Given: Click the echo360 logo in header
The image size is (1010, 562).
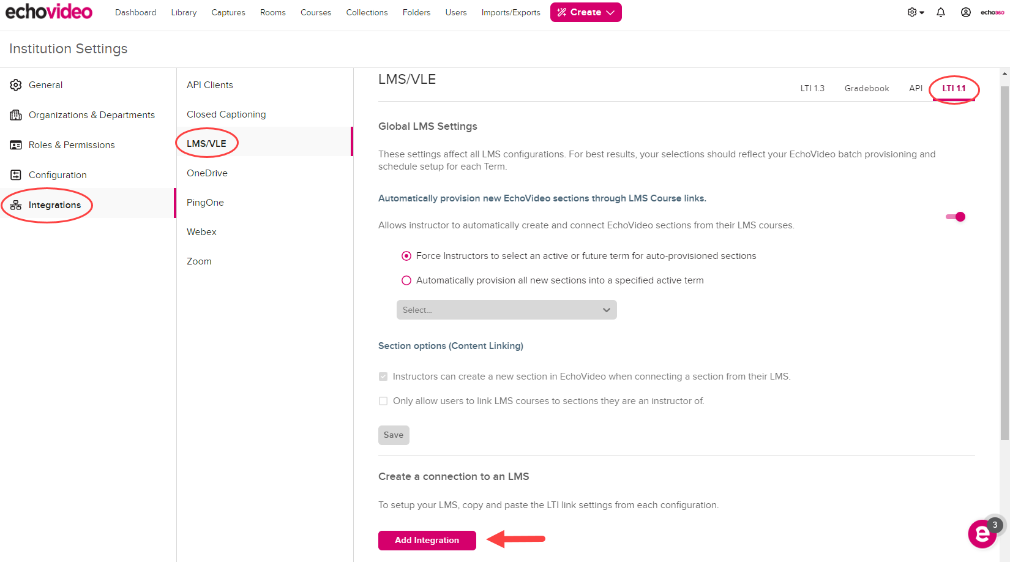Looking at the screenshot, I should tap(992, 12).
